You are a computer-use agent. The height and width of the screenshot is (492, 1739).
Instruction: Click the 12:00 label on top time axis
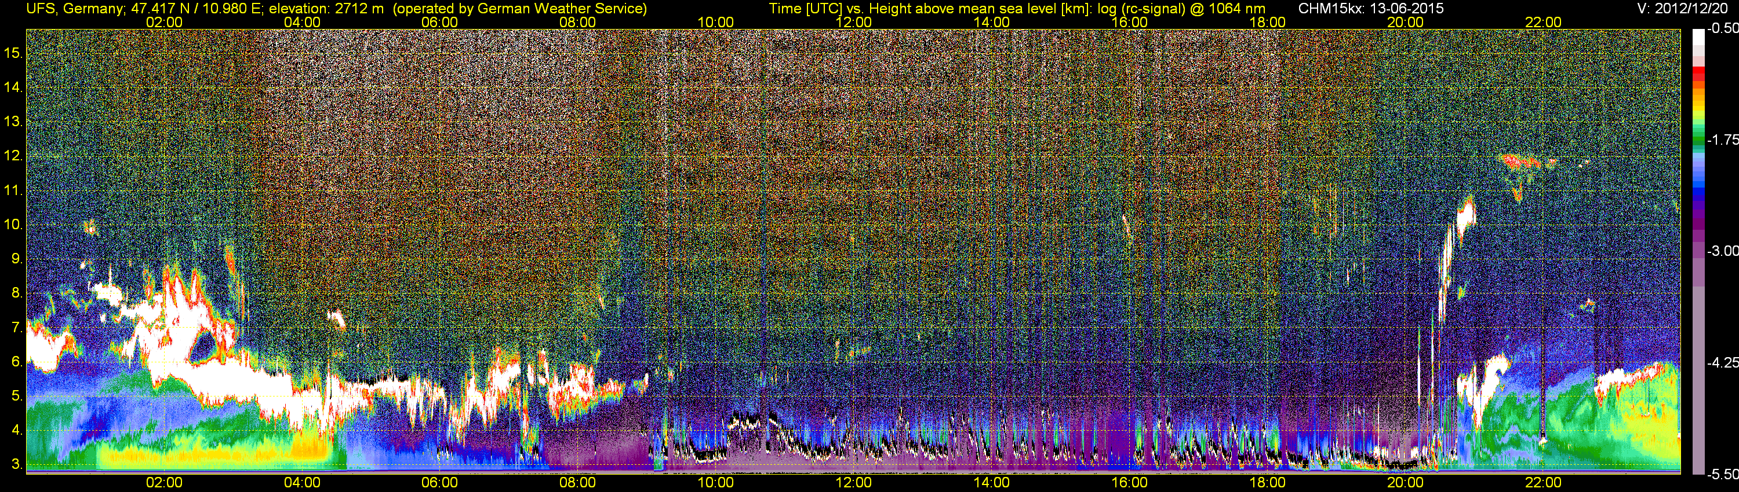pos(853,22)
